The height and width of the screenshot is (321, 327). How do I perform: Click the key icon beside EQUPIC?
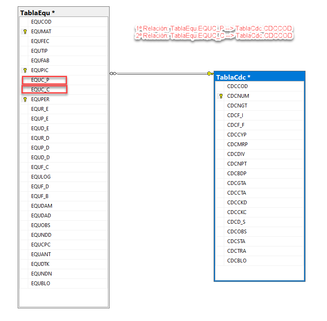pyautogui.click(x=25, y=70)
